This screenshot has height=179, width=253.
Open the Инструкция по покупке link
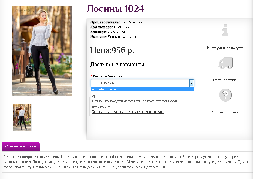click(225, 48)
